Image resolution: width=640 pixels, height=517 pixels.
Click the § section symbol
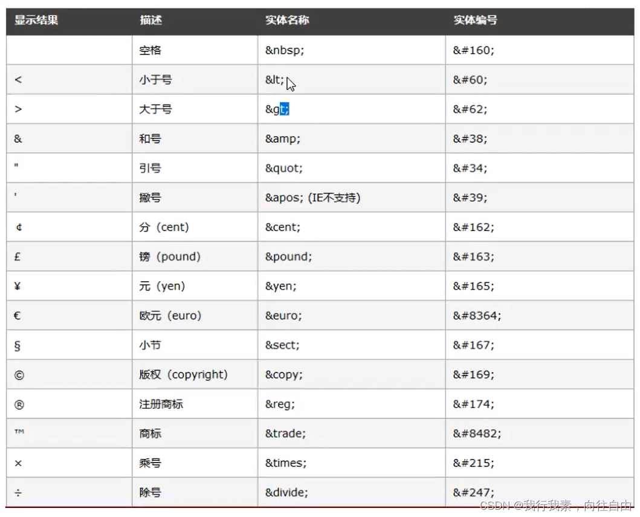17,345
